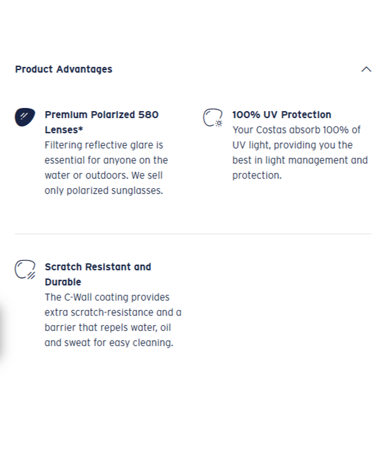Click the paragraph about filtering reflective glare
This screenshot has height=461, width=380.
point(106,168)
